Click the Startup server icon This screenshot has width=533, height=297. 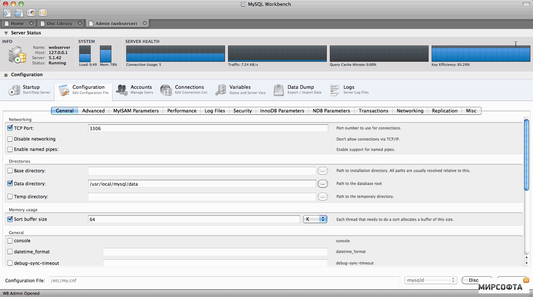pos(14,90)
